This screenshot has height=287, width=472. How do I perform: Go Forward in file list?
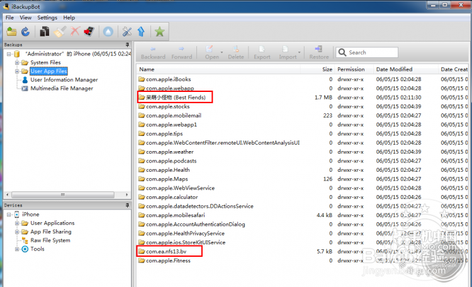point(181,53)
